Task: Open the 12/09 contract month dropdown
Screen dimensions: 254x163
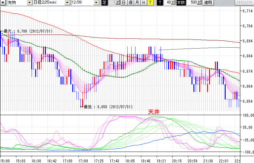Action: (x=96, y=2)
